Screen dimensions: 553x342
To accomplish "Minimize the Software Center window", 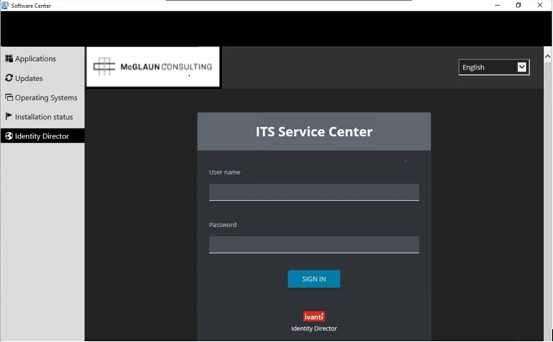I will click(497, 5).
